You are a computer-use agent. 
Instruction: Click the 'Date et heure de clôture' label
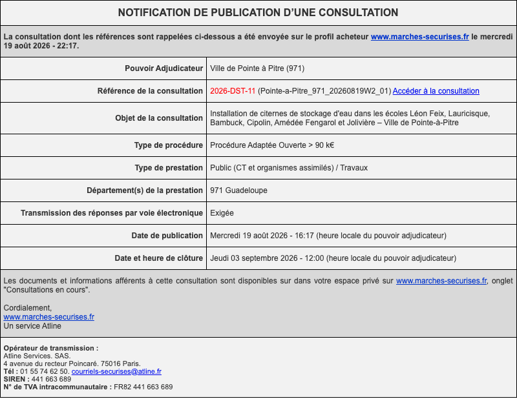158,258
